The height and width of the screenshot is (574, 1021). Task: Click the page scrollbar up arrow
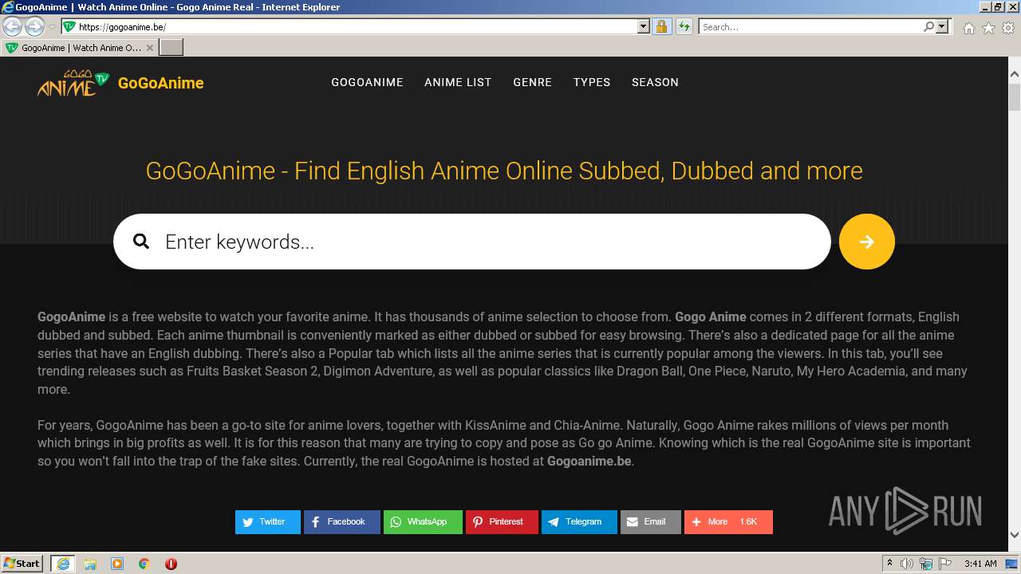point(1015,74)
